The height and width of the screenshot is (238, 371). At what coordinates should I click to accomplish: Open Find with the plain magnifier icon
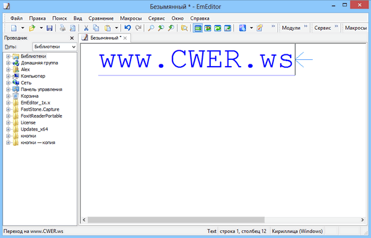[151, 28]
